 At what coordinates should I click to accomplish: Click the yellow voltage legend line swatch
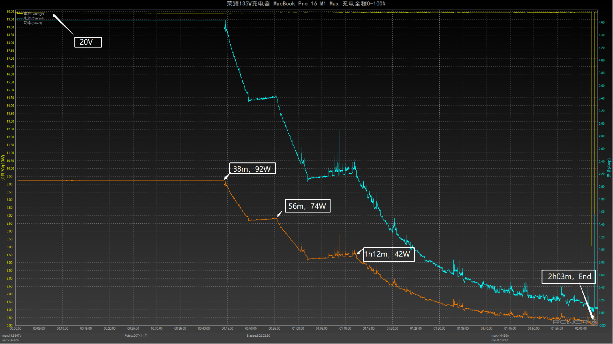click(19, 14)
